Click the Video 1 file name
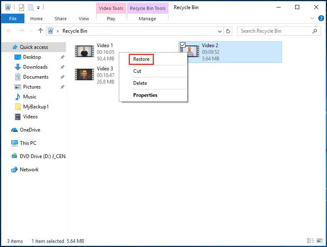 click(x=105, y=46)
